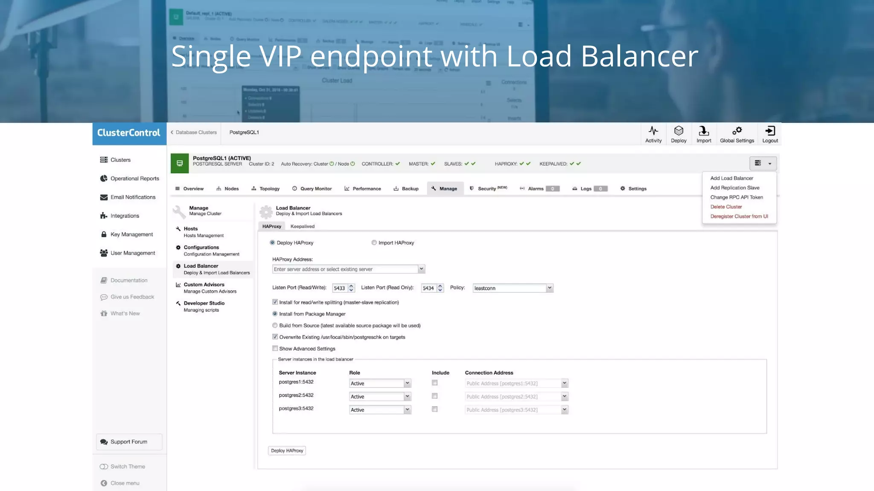Open the Support Forum button
Image resolution: width=874 pixels, height=491 pixels.
pos(129,442)
